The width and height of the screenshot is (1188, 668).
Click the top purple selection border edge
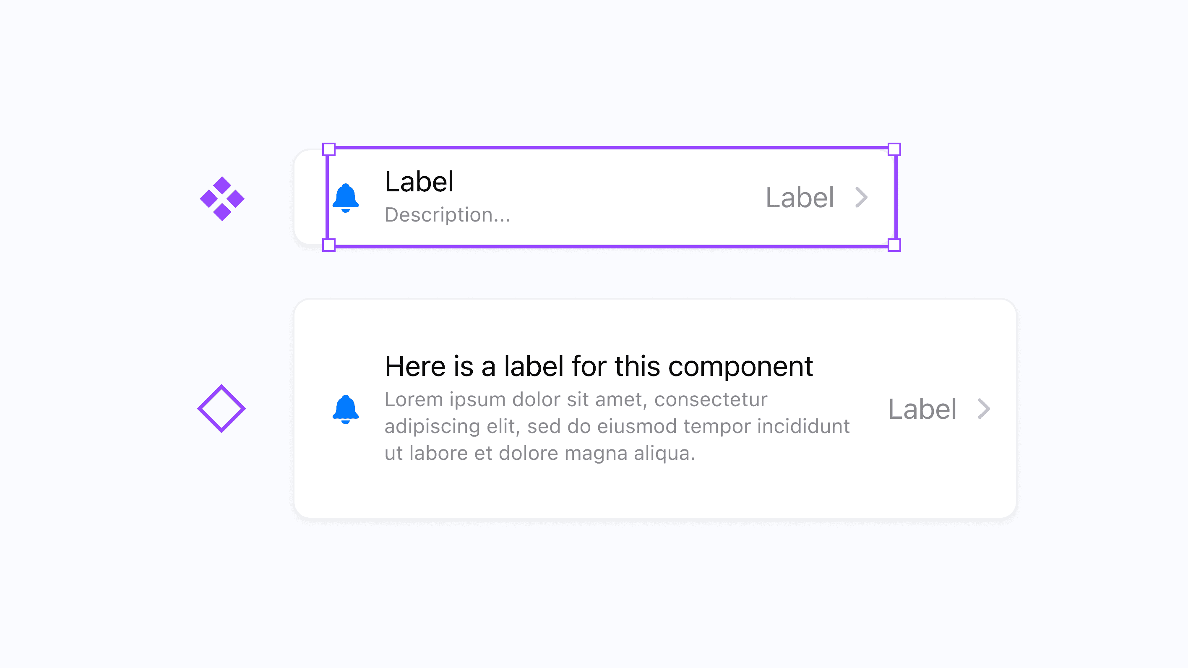[x=612, y=148]
